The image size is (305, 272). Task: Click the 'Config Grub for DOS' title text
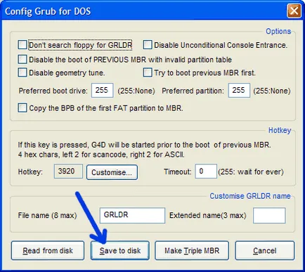pyautogui.click(x=48, y=11)
